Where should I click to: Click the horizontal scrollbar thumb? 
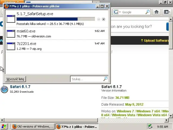(51, 120)
